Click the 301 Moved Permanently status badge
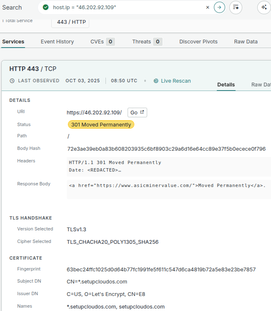271x311 pixels. pyautogui.click(x=101, y=124)
